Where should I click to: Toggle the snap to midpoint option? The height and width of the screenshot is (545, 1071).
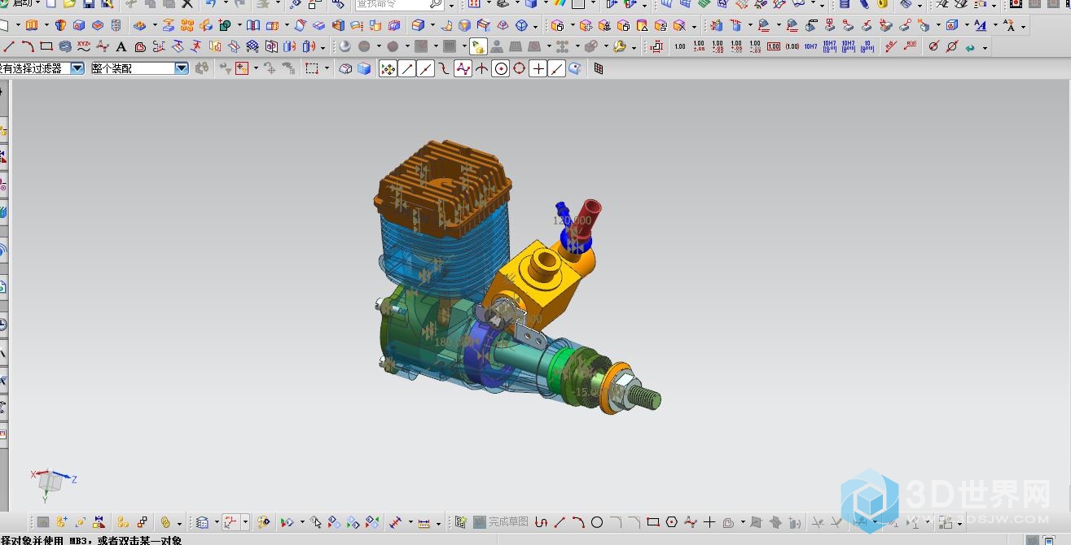426,69
